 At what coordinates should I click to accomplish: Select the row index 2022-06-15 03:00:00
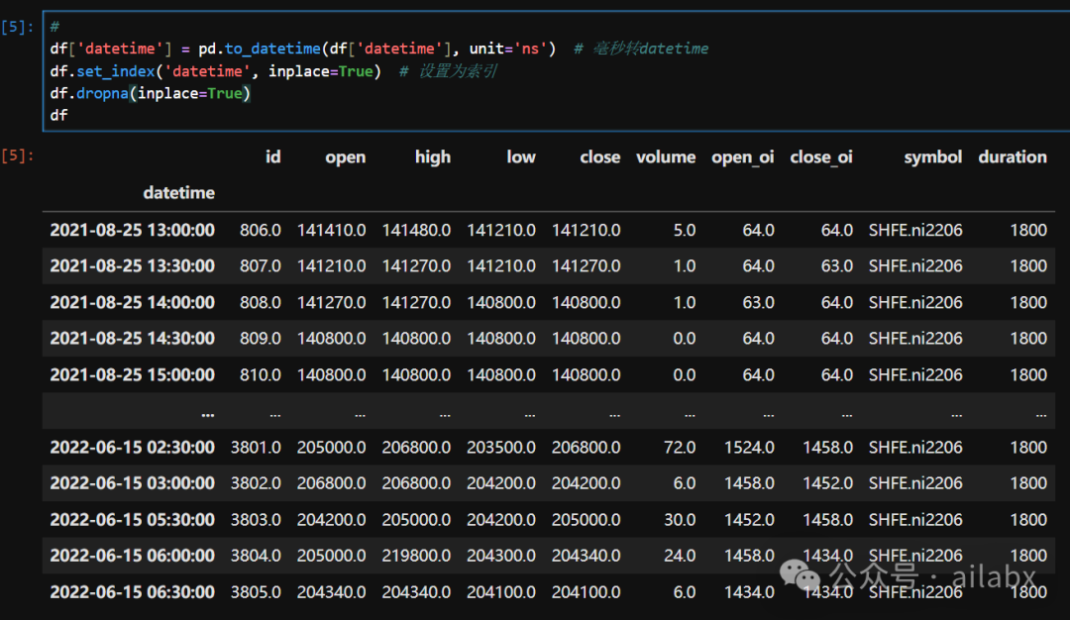[133, 483]
